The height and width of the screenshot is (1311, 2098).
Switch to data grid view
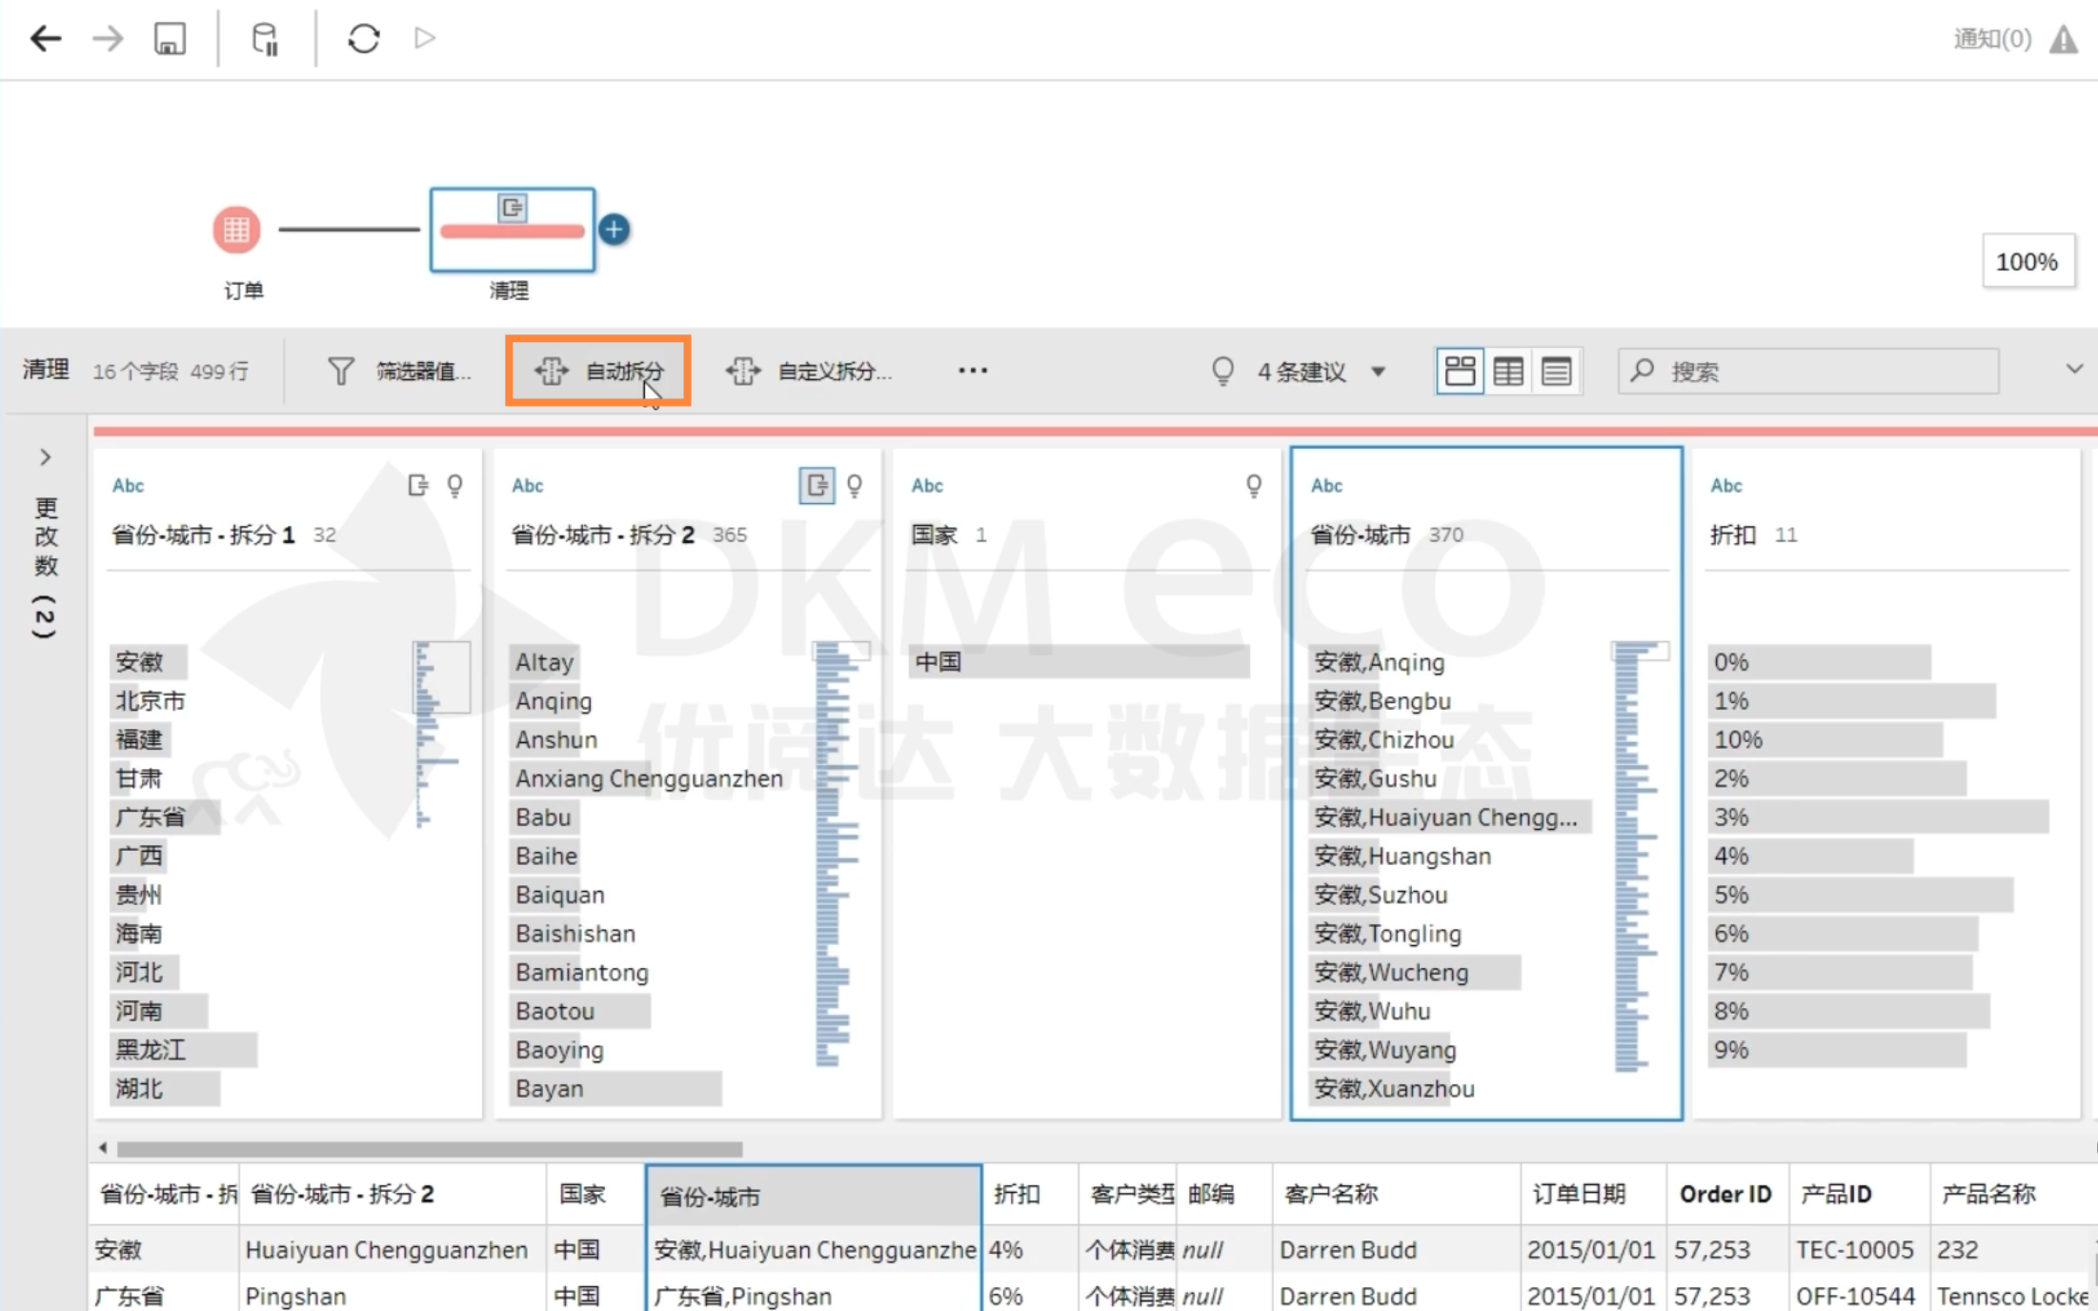click(x=1508, y=371)
